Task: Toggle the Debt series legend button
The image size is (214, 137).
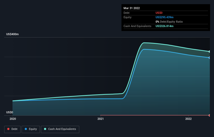Action: click(12, 129)
